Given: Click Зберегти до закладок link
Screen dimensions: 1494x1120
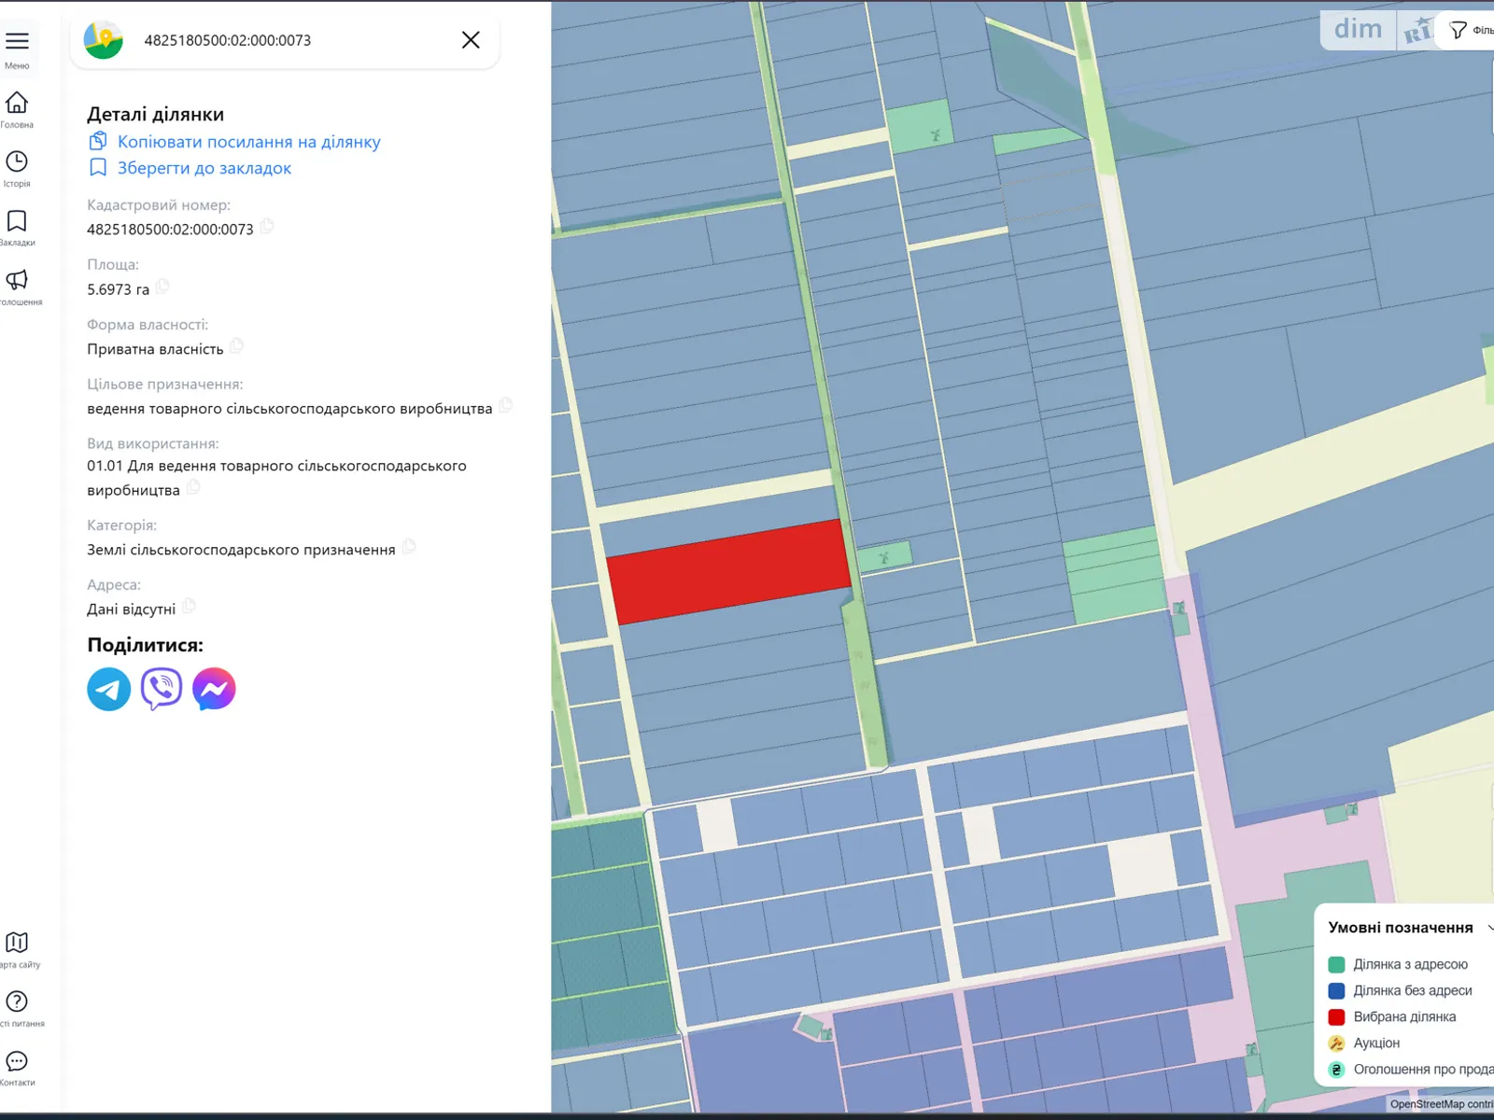Looking at the screenshot, I should (x=204, y=168).
